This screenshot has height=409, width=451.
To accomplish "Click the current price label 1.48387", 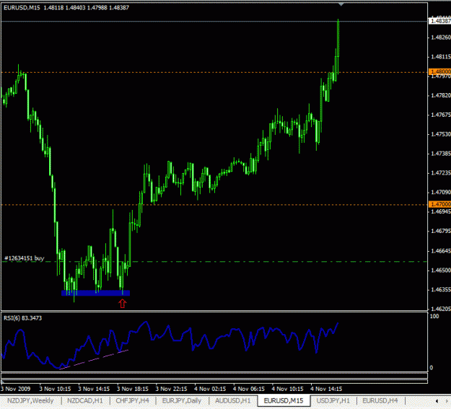I will (439, 21).
